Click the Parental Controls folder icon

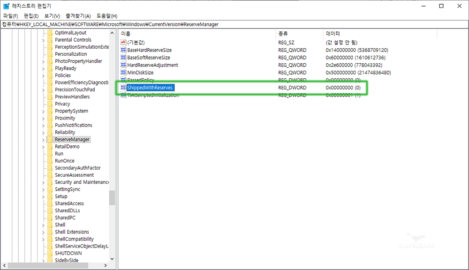[x=50, y=40]
